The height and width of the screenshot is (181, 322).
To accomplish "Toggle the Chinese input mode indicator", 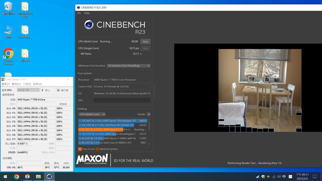I will pyautogui.click(x=284, y=177).
